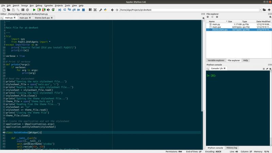The image size is (272, 153).
Task: Click the Step Return debug icon
Action: (74, 10)
